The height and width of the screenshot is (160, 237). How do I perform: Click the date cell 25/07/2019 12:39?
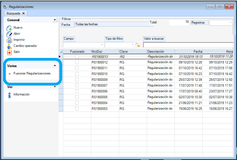(188, 80)
